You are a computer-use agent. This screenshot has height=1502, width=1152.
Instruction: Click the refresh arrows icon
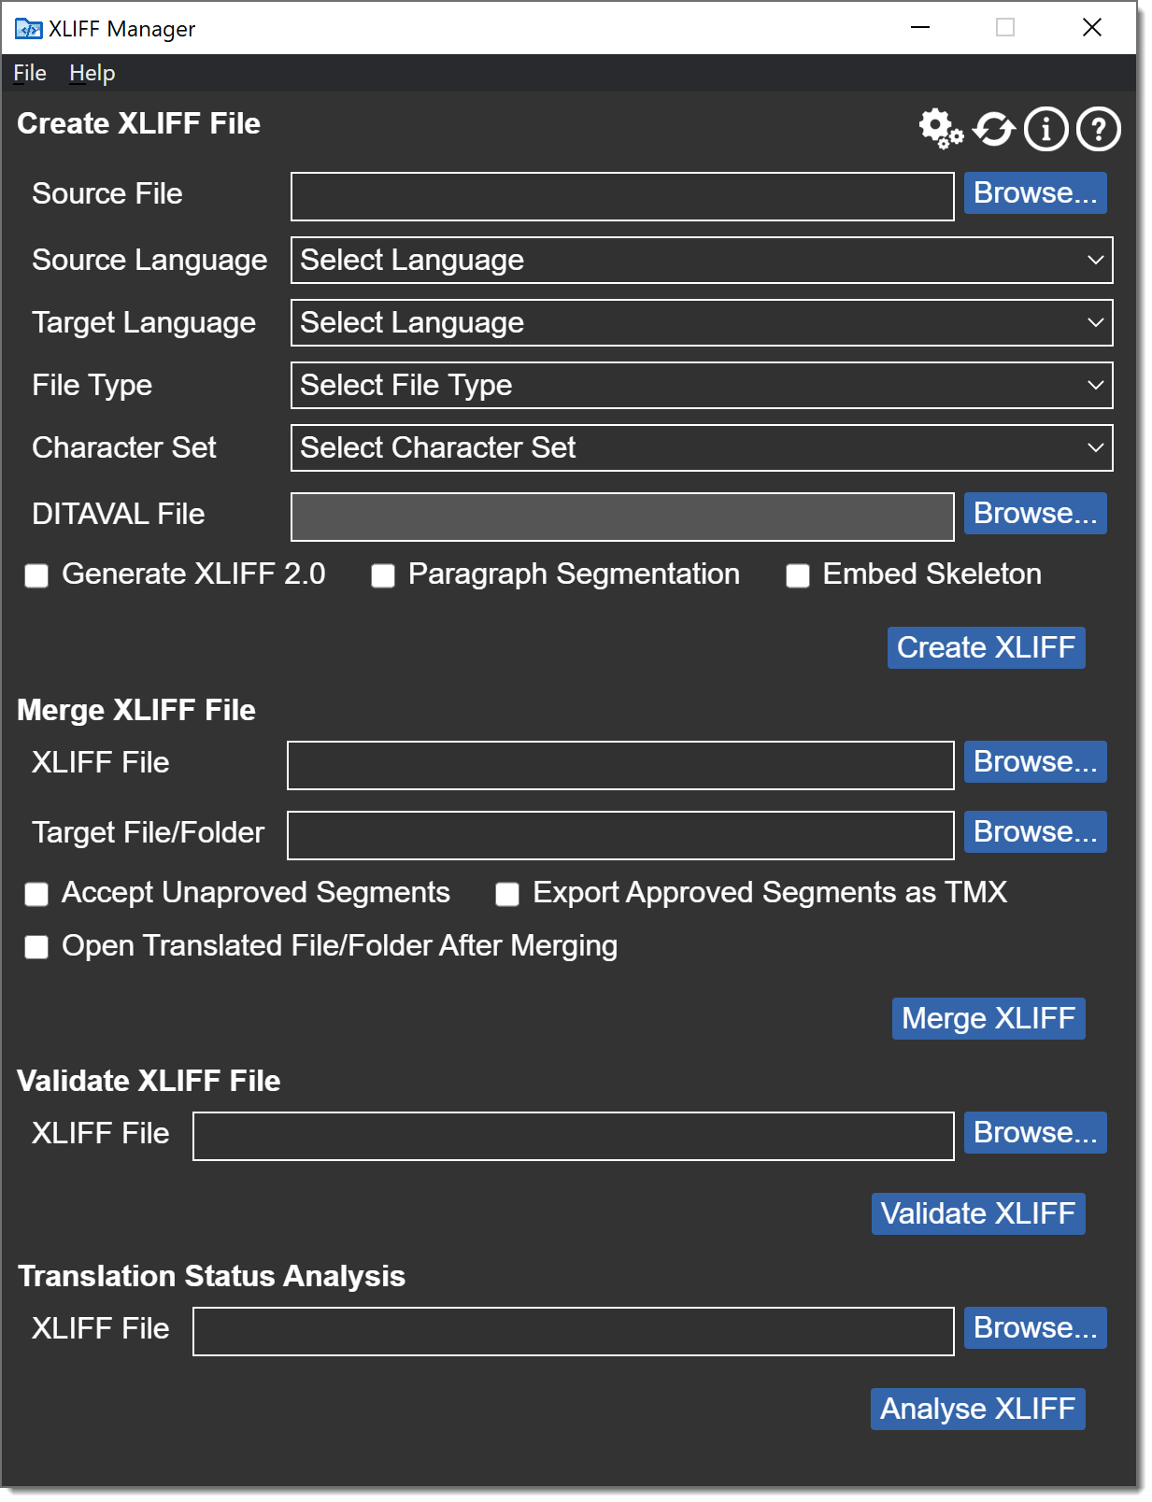click(x=993, y=129)
